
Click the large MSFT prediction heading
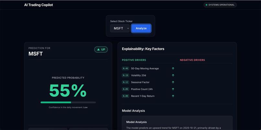[x=36, y=54]
